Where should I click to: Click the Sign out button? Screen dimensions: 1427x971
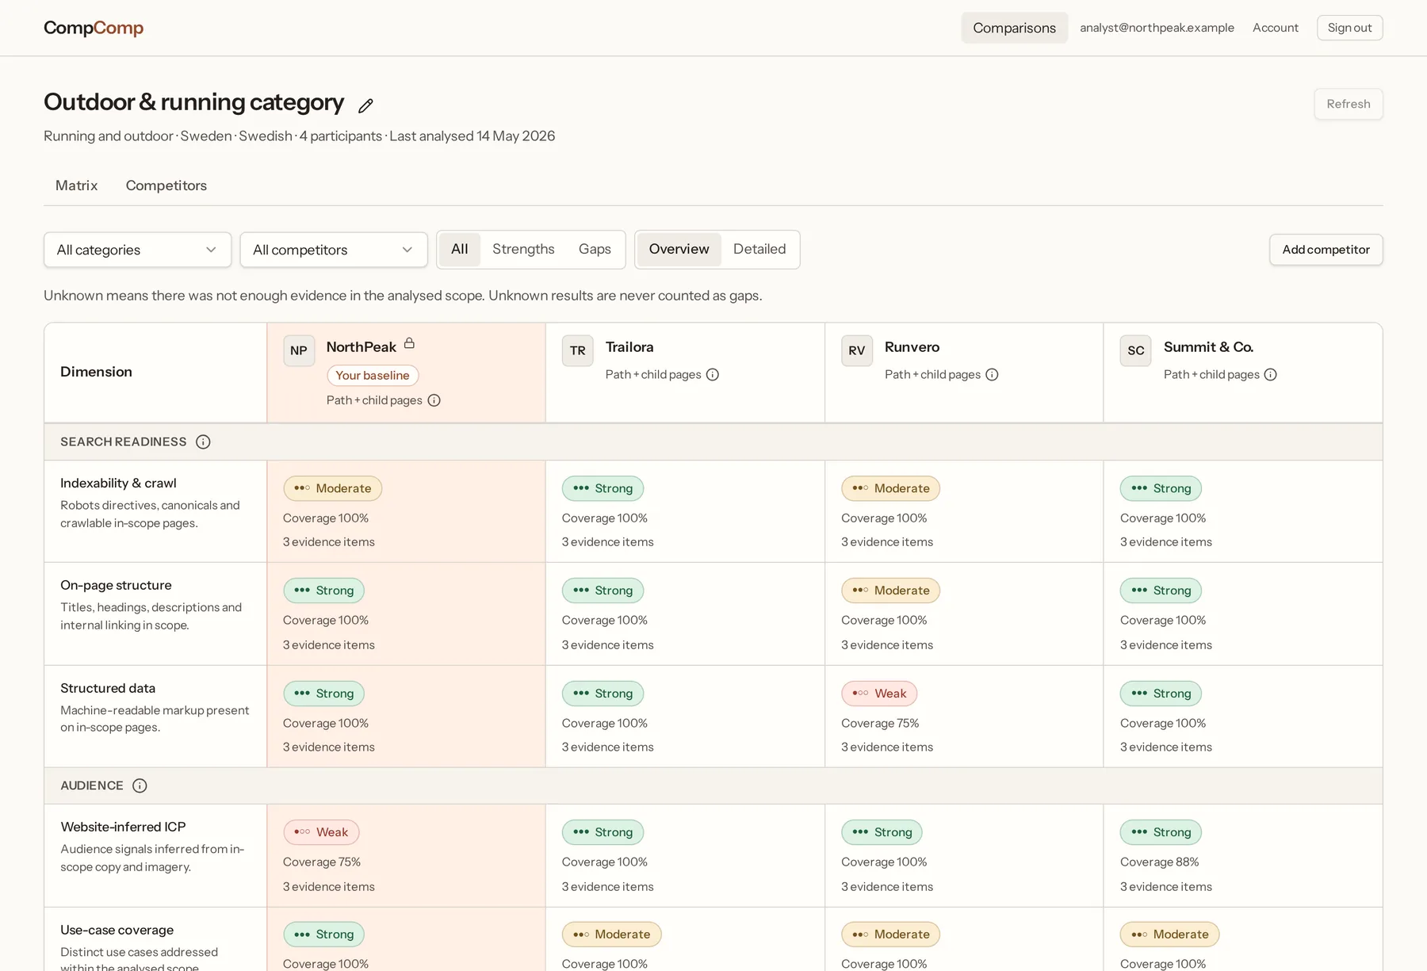pyautogui.click(x=1349, y=28)
